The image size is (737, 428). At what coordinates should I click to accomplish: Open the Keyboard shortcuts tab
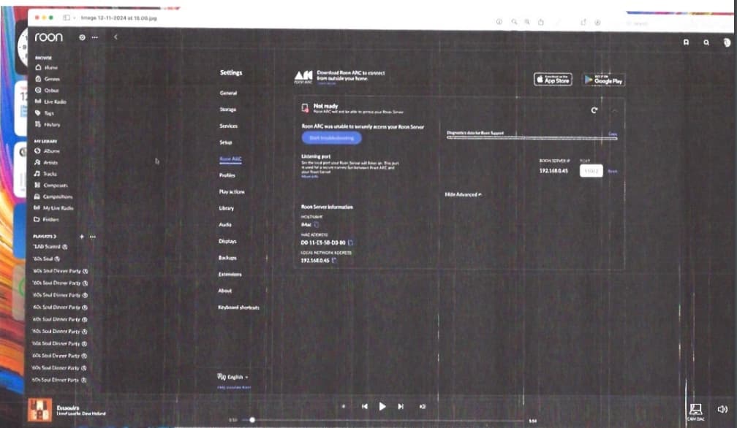pyautogui.click(x=238, y=307)
